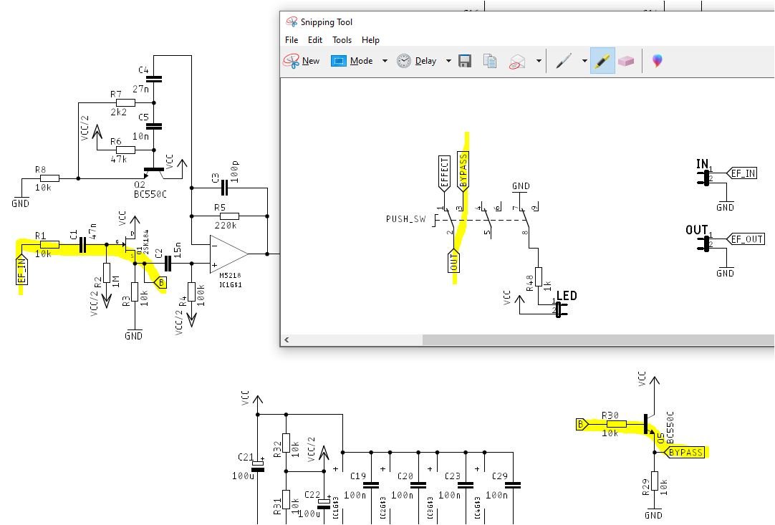Click the Delay clock icon
This screenshot has height=525, width=775.
pyautogui.click(x=404, y=61)
